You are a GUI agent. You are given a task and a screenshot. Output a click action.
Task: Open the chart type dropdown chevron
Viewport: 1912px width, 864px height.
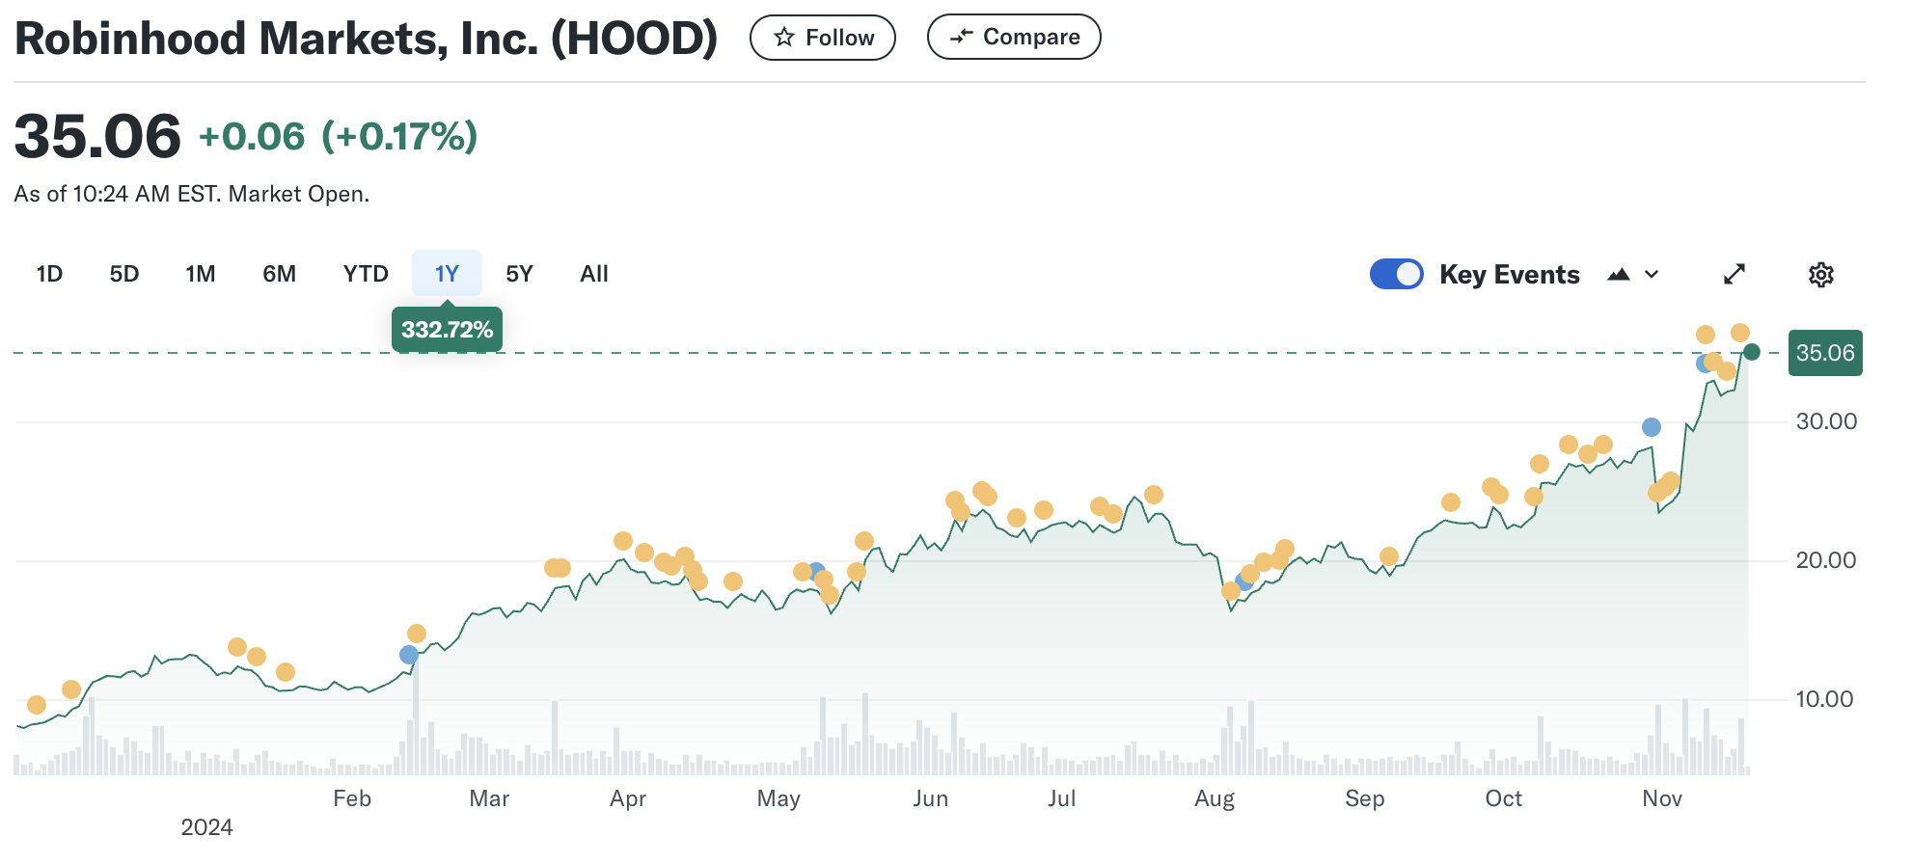[x=1652, y=275]
